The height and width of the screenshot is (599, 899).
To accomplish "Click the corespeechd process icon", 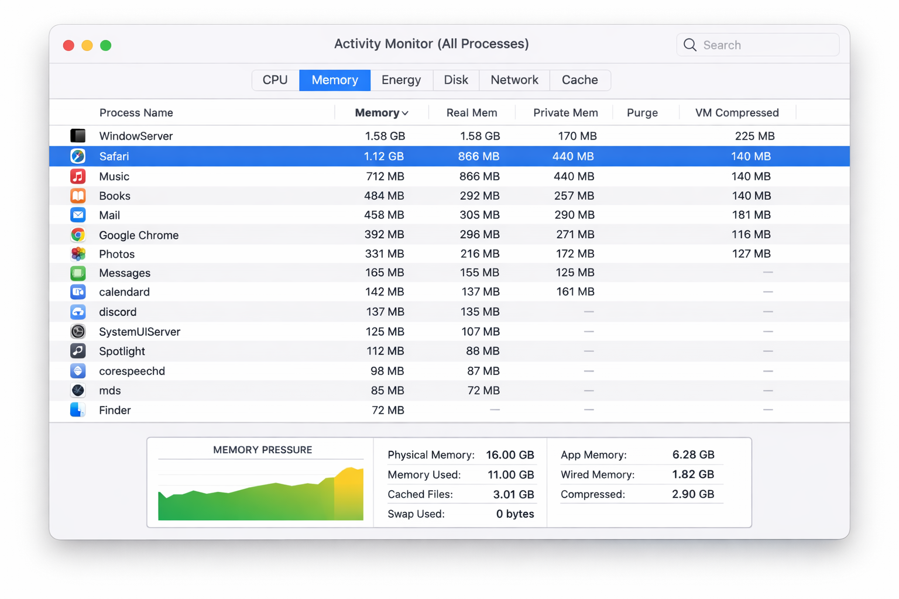I will click(x=78, y=371).
